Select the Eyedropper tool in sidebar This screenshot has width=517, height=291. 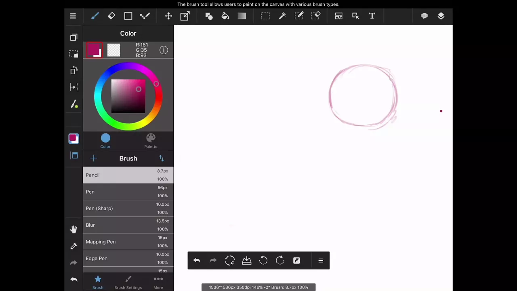[74, 246]
